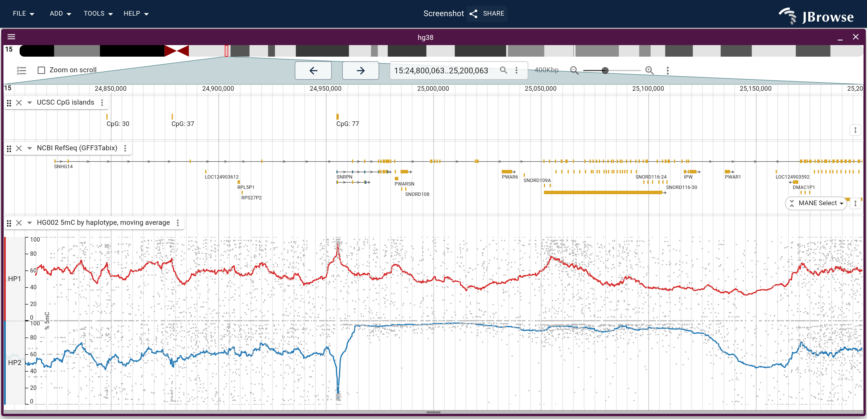Open HG002 5mC track menu dots

click(178, 223)
